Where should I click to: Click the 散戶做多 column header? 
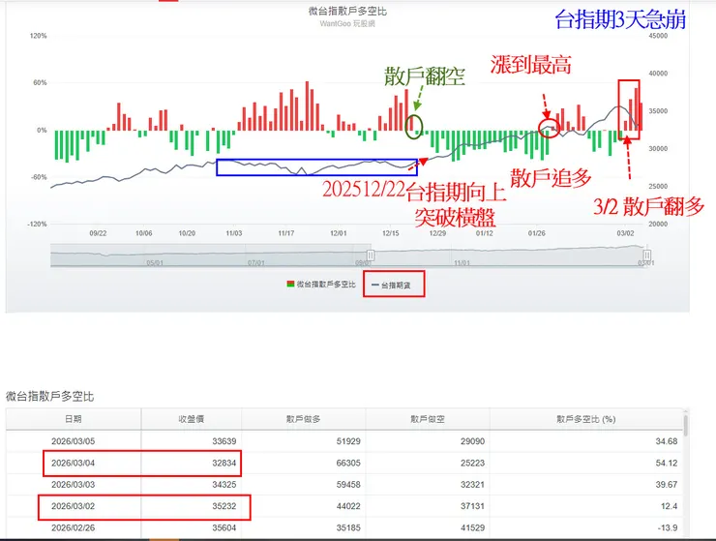click(304, 419)
